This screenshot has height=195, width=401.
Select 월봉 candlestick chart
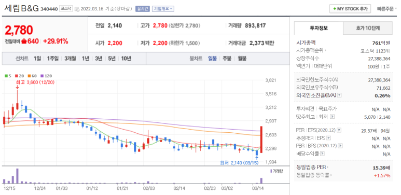pyautogui.click(x=242, y=59)
